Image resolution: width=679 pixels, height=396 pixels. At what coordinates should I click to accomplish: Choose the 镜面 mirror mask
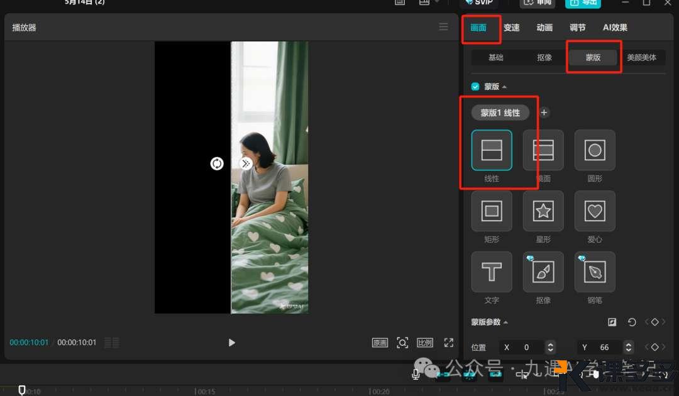point(543,150)
